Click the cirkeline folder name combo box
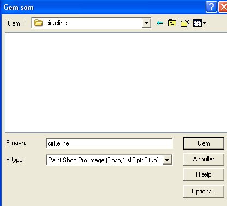The height and width of the screenshot is (206, 227). (91, 23)
